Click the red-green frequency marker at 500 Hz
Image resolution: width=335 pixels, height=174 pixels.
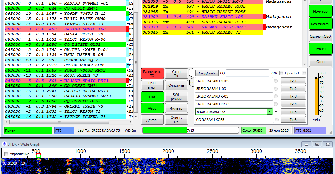pyautogui.click(x=38, y=155)
